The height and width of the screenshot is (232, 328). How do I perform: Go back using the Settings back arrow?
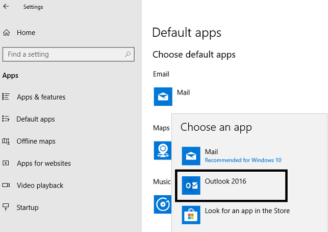coord(6,7)
